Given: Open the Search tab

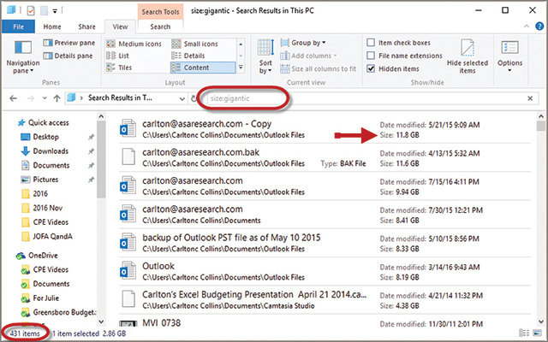Looking at the screenshot, I should point(160,27).
